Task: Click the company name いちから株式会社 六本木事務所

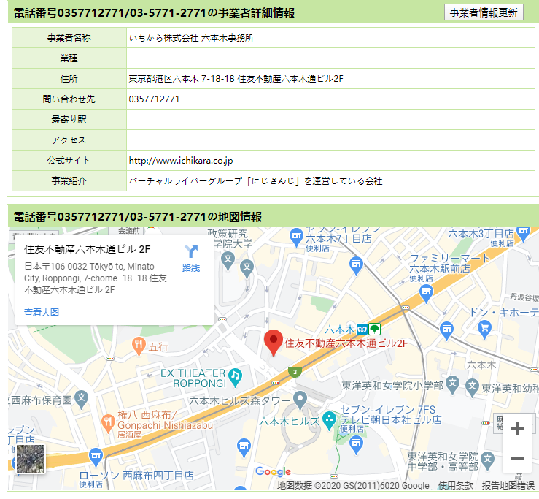Action: (x=191, y=38)
